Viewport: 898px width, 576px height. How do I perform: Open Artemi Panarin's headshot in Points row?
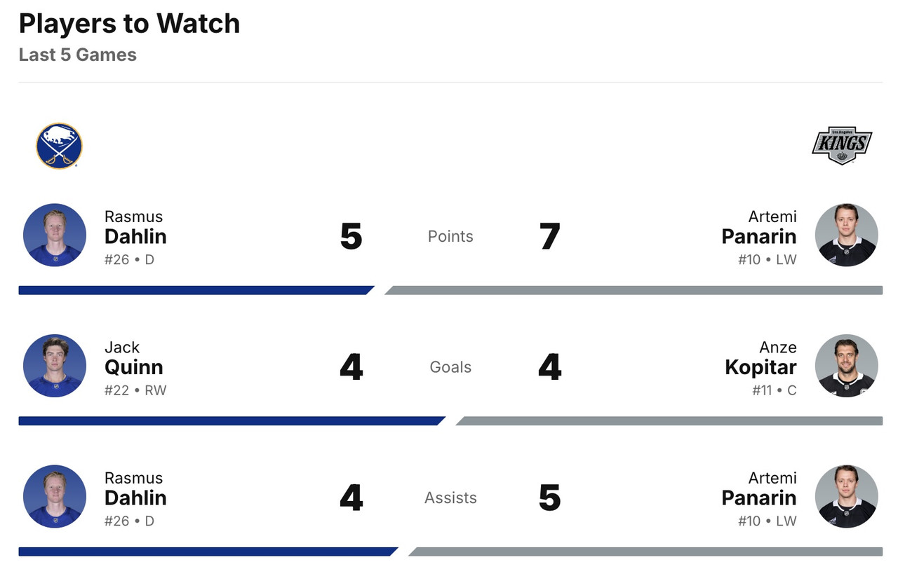point(846,235)
